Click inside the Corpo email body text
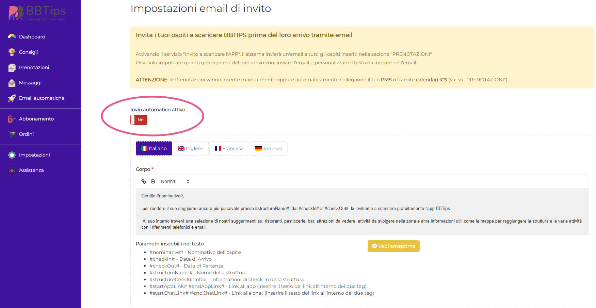596x308 pixels. [x=362, y=211]
